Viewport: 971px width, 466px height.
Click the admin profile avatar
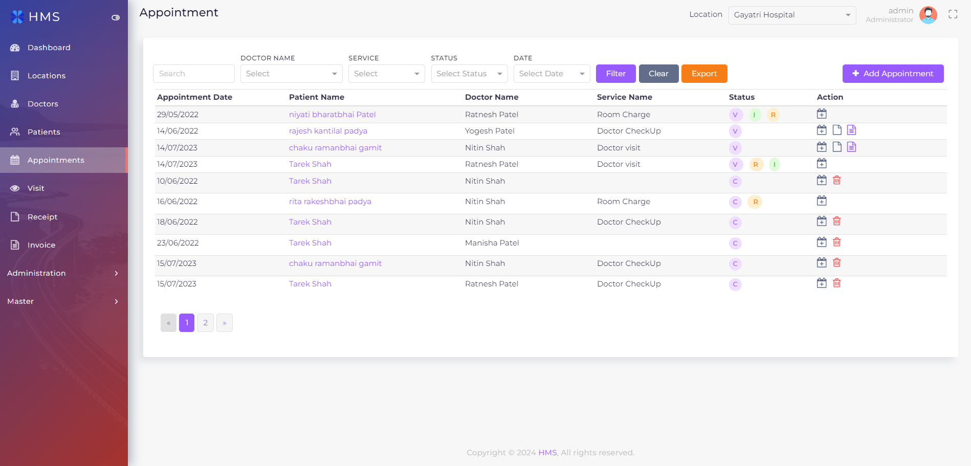[x=928, y=15]
